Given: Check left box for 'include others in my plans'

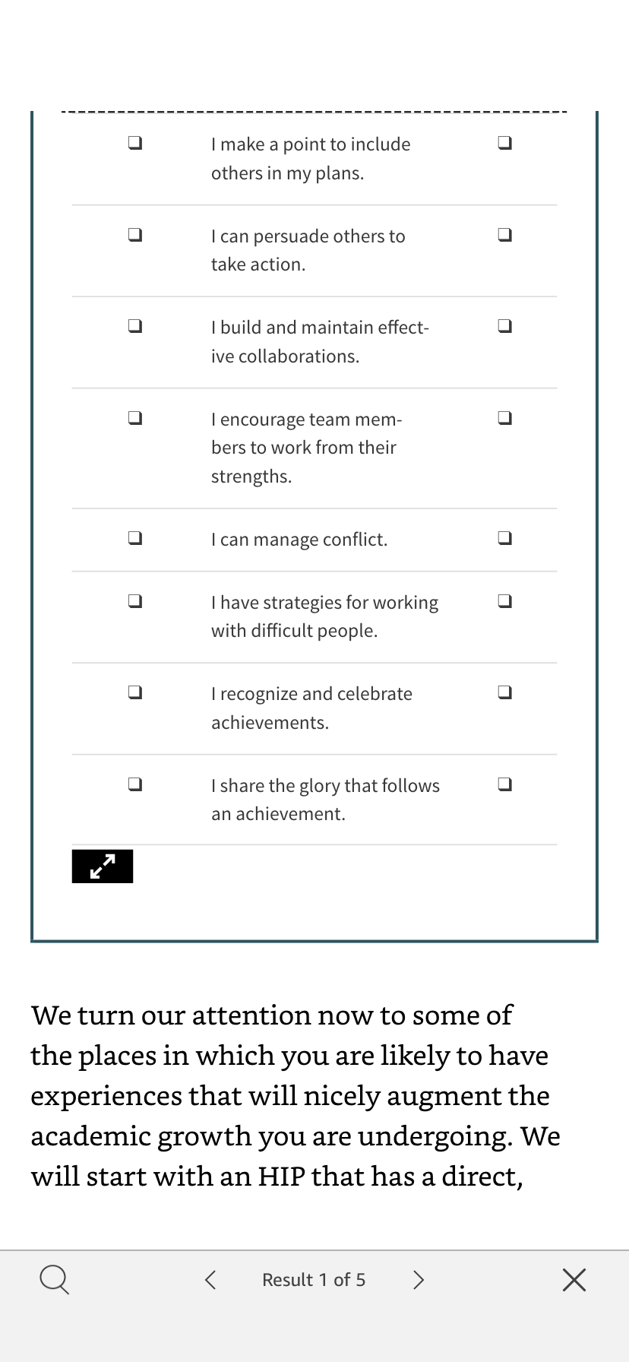Looking at the screenshot, I should (x=135, y=143).
